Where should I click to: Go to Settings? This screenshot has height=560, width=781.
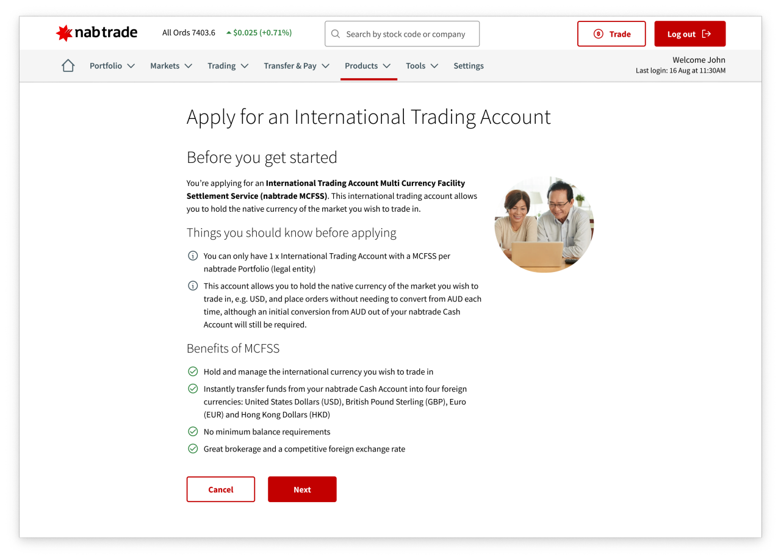[469, 66]
